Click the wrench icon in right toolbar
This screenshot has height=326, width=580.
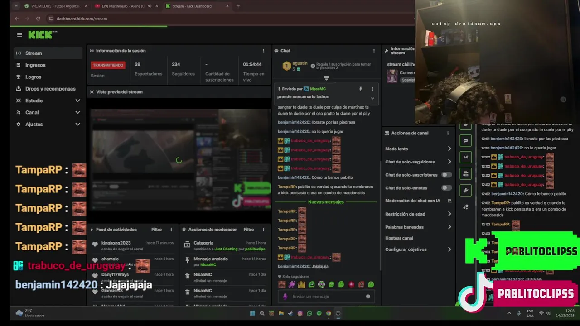pyautogui.click(x=466, y=190)
